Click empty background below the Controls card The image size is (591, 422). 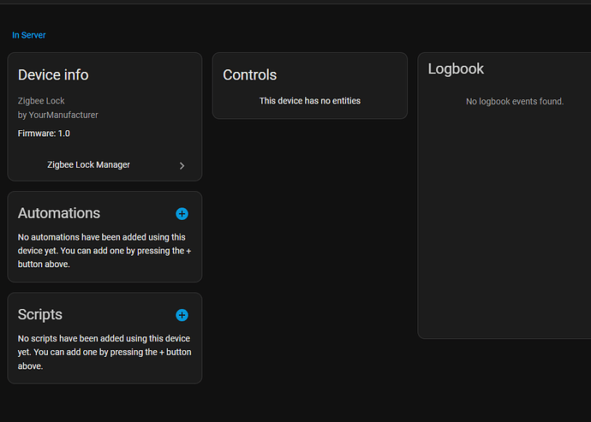click(309, 257)
